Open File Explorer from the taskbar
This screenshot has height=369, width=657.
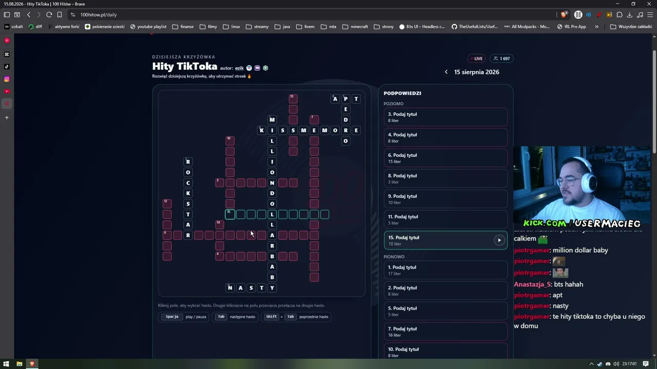tap(20, 364)
